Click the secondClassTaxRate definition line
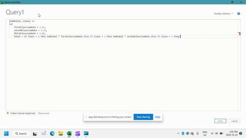Screen dimensions: 246x138 (x=30, y=30)
